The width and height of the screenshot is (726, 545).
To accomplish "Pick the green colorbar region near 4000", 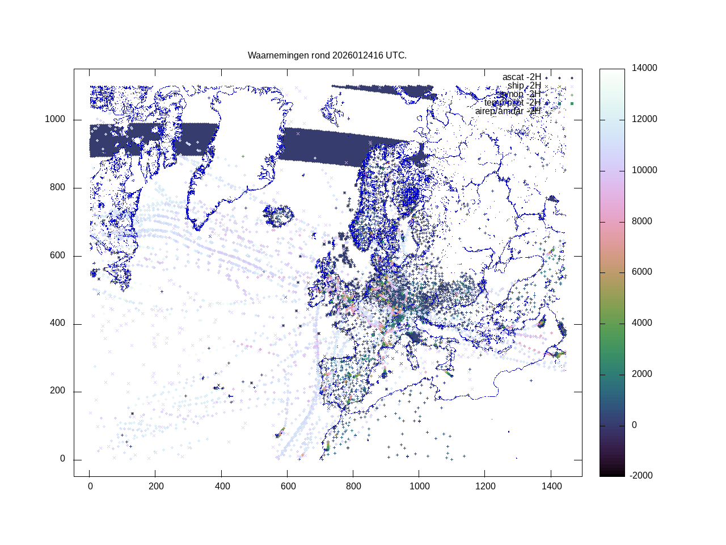I will click(612, 323).
